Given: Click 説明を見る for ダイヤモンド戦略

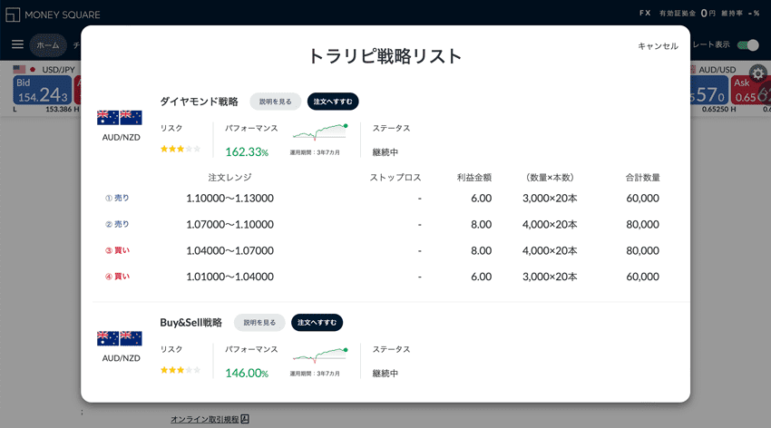Looking at the screenshot, I should click(x=275, y=102).
